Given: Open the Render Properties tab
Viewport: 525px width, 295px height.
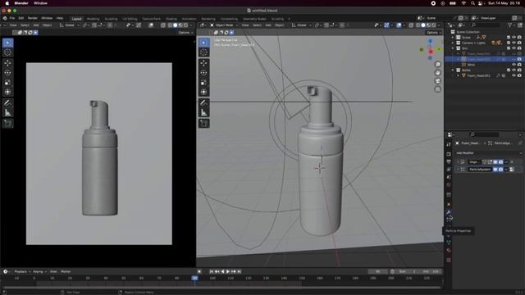Looking at the screenshot, I should point(449,154).
